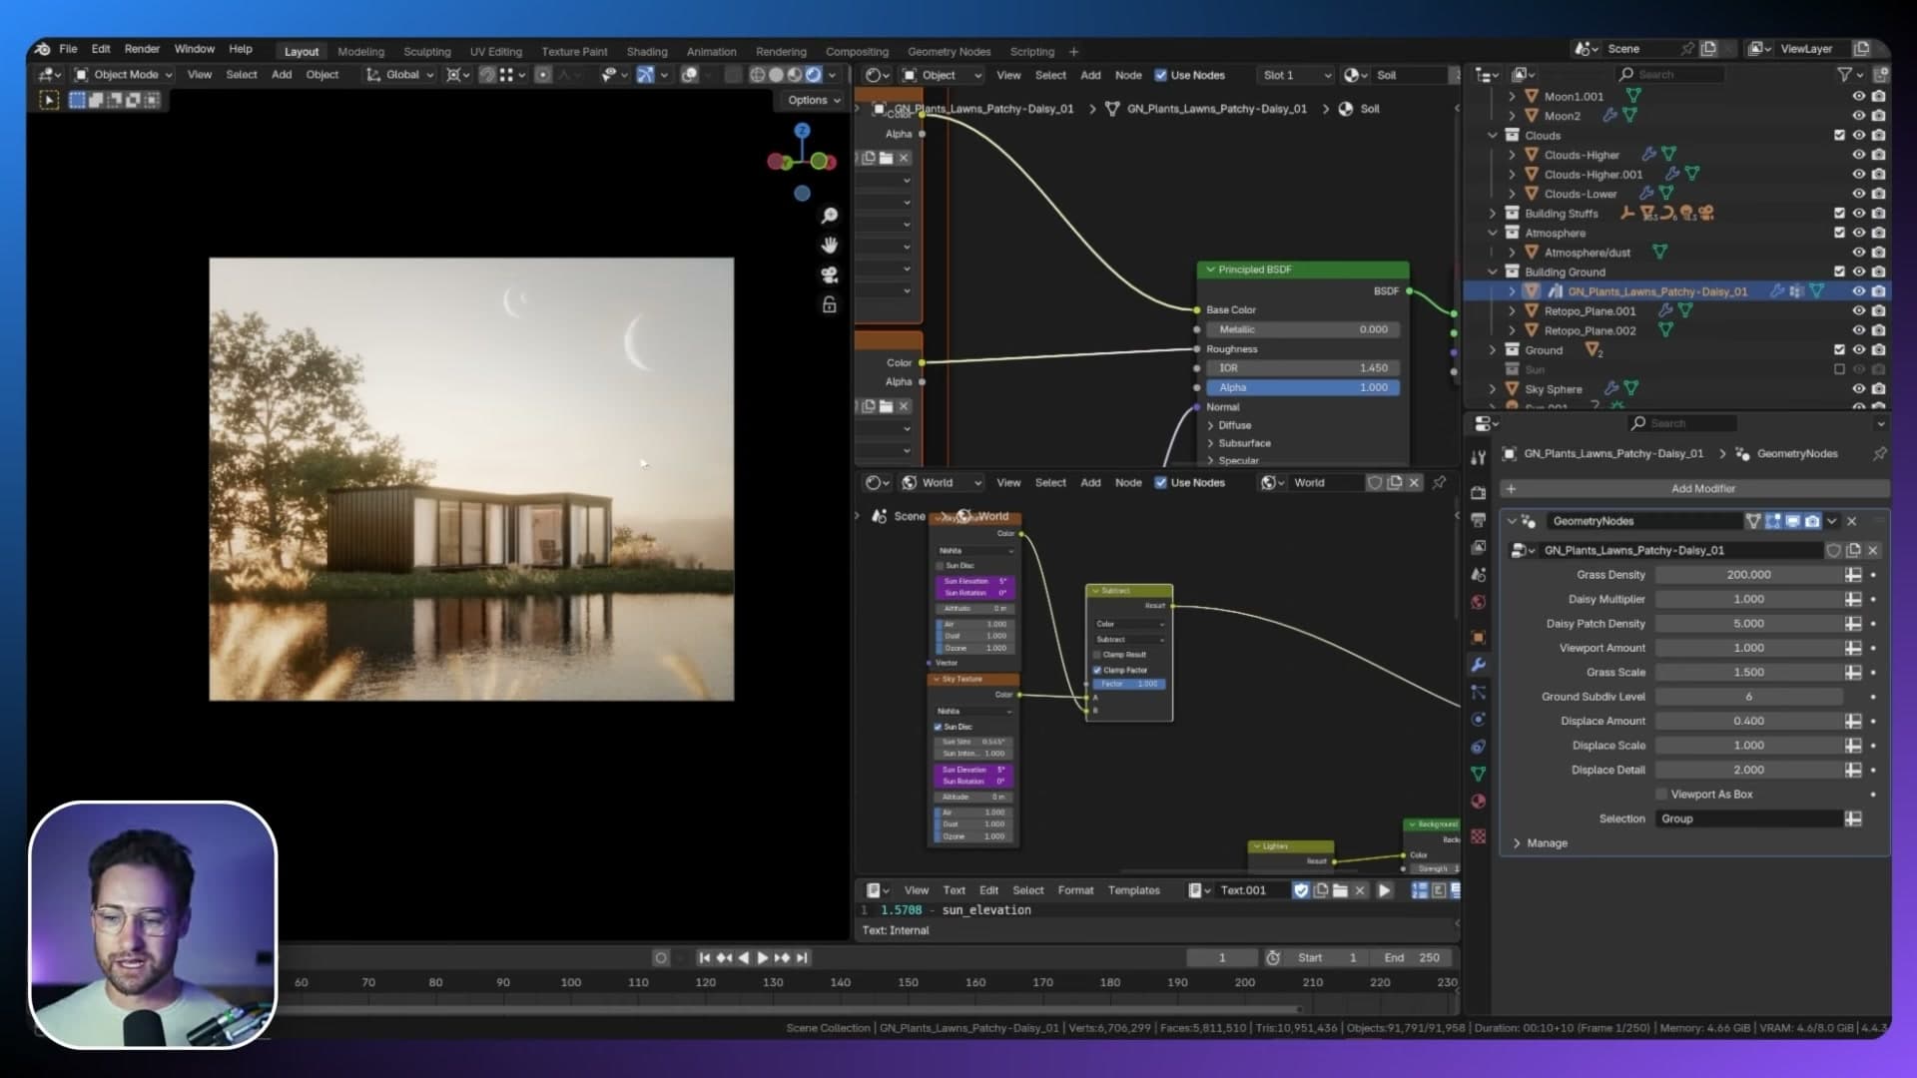The image size is (1917, 1078).
Task: Jump to timeline start frame
Action: pyautogui.click(x=704, y=958)
